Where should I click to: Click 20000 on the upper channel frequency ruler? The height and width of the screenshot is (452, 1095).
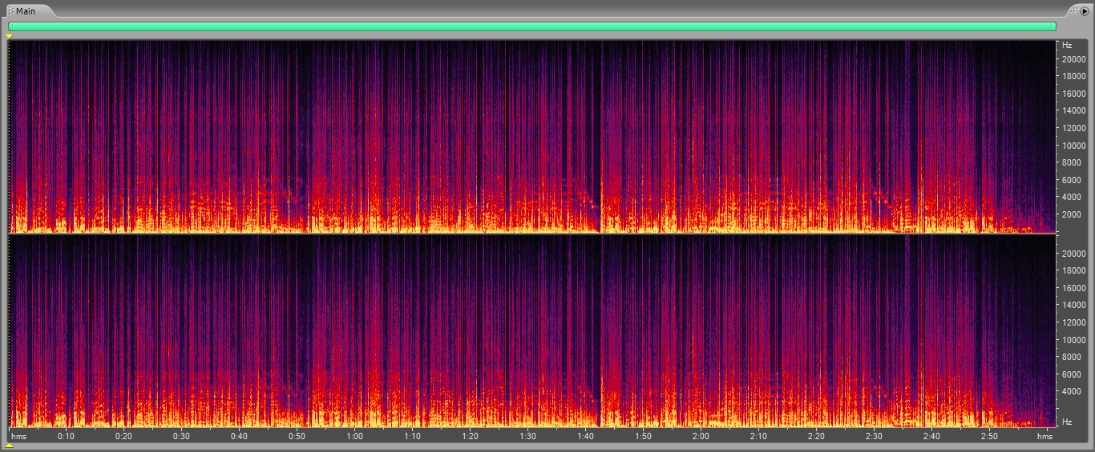[x=1074, y=59]
